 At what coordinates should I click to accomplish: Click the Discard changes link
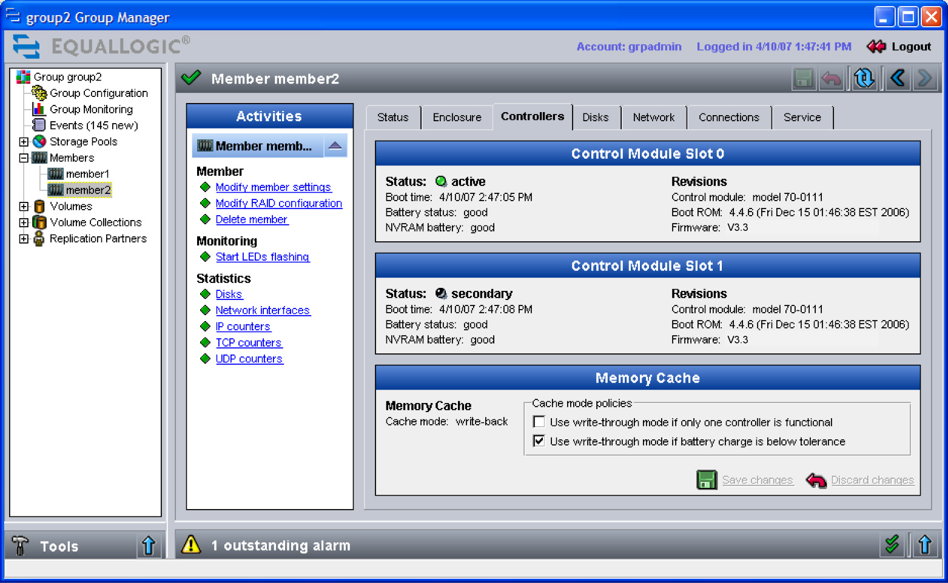point(872,480)
